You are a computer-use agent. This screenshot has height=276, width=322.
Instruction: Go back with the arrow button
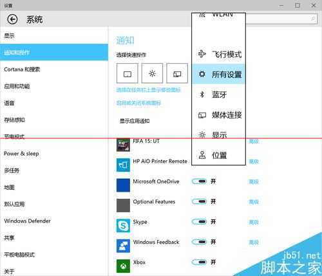(x=12, y=19)
